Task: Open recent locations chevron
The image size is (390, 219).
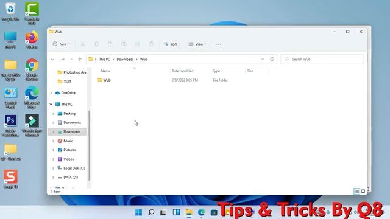Action: click(x=71, y=60)
